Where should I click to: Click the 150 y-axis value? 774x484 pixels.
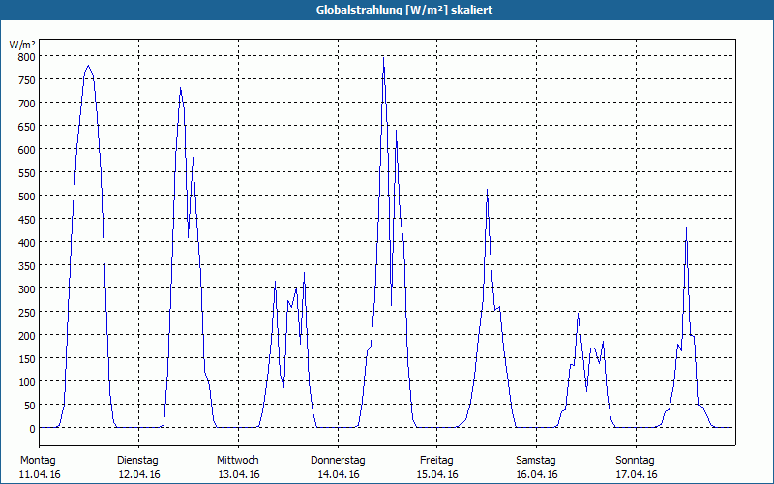pos(26,359)
